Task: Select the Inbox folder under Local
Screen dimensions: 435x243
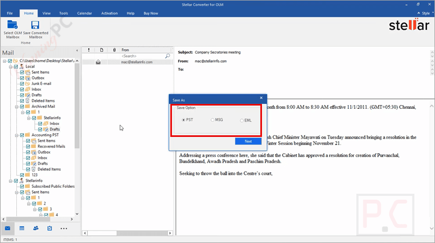Action: 36,89
